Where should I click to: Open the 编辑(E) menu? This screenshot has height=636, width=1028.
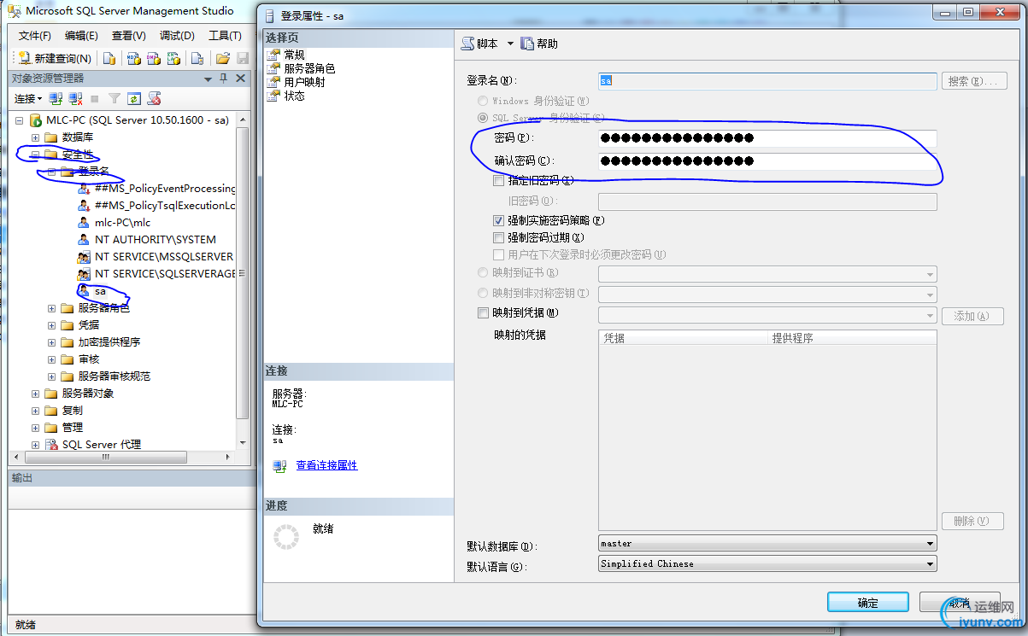81,36
